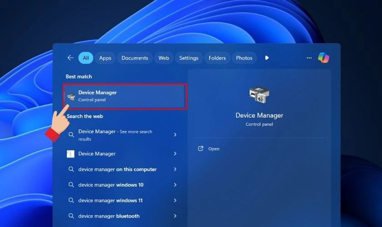This screenshot has height=227, width=382.
Task: Switch to the Documents filter tab
Action: click(x=135, y=58)
